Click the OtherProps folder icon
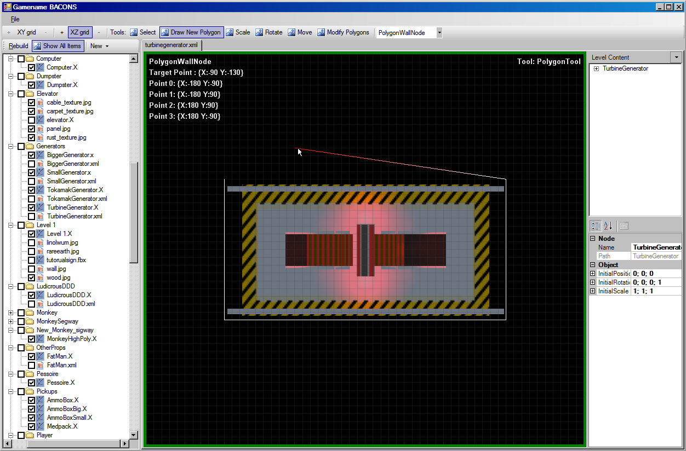The image size is (686, 451). coord(30,348)
